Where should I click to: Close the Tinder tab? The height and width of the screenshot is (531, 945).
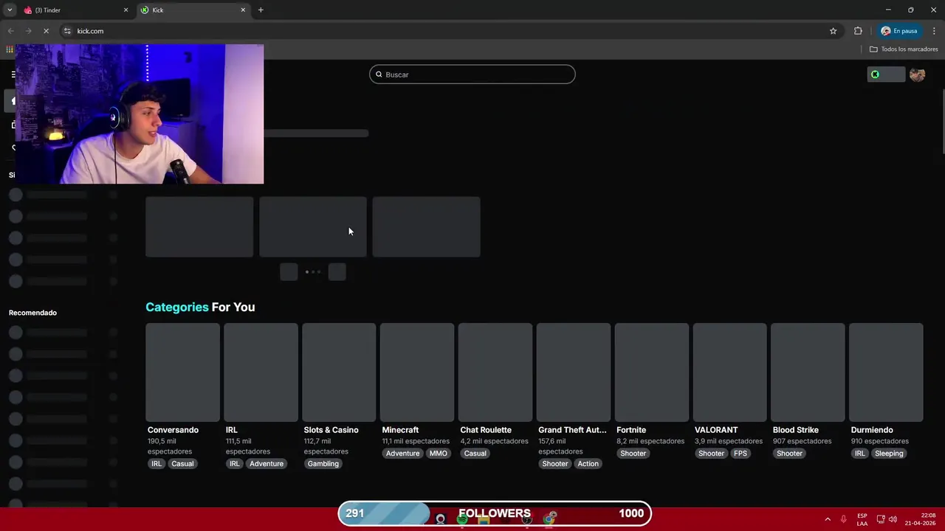coord(126,10)
